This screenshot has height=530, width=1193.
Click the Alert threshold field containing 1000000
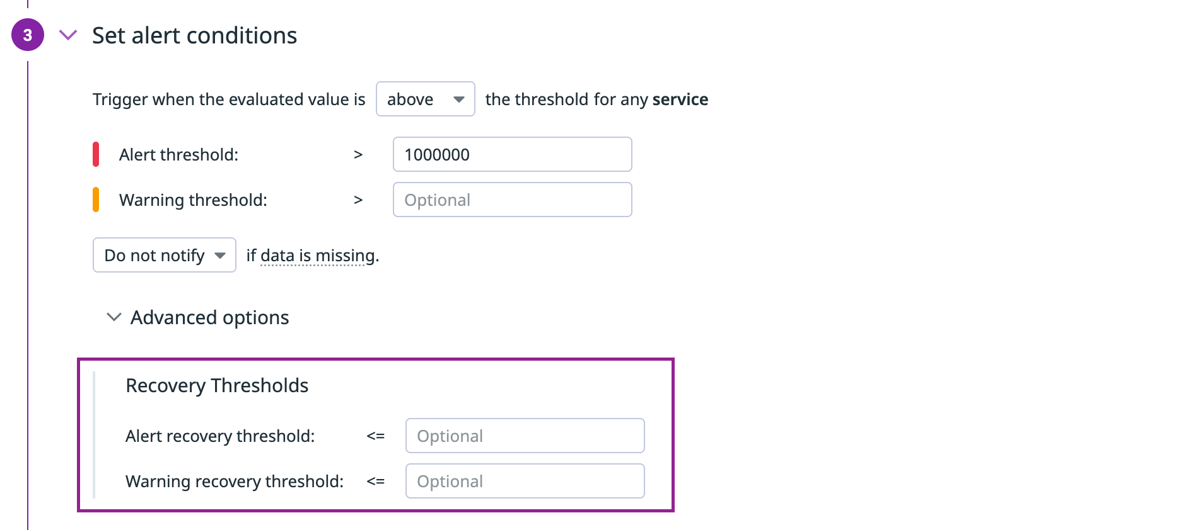pos(512,155)
